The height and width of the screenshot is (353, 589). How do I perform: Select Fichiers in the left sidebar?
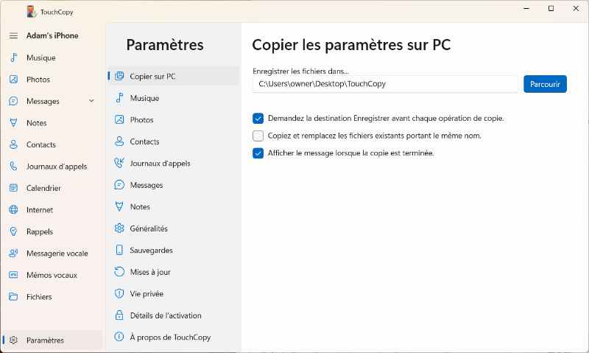[39, 297]
